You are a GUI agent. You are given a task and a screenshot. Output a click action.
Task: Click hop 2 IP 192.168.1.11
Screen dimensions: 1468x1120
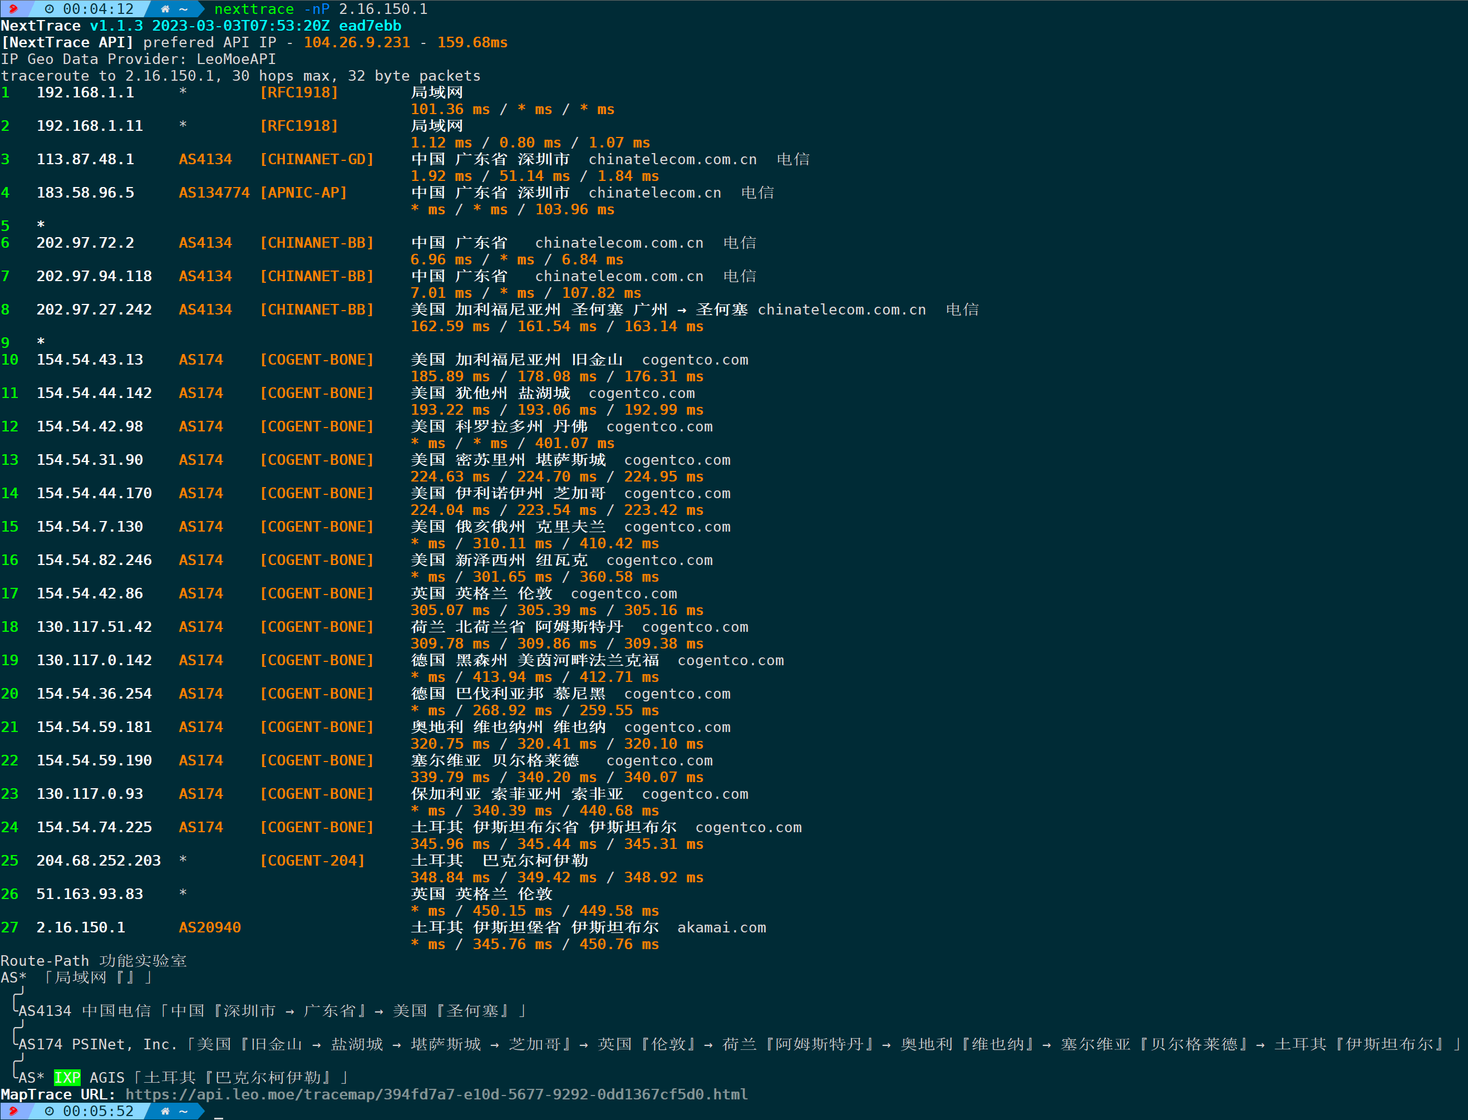coord(89,125)
